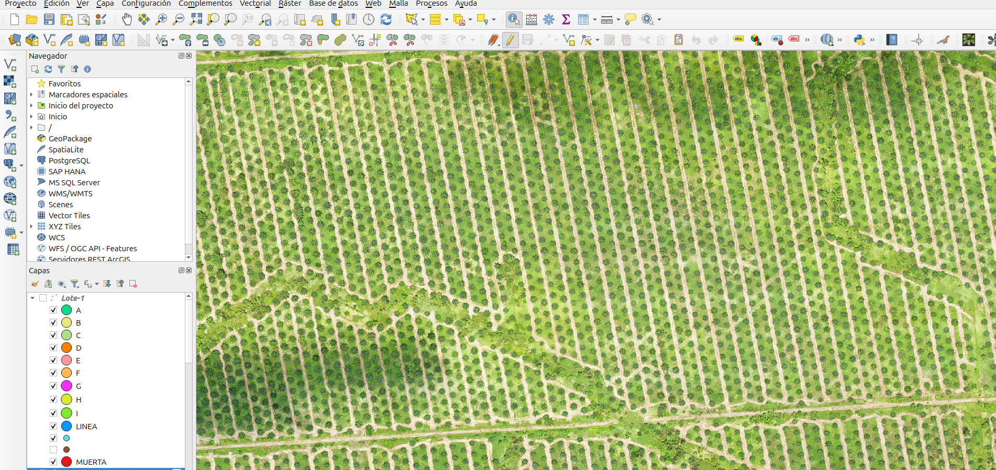Toggle the G category checkbox
The height and width of the screenshot is (470, 996).
point(53,386)
